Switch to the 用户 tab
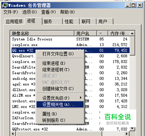Image resolution: width=145 pixels, height=136 pixels. 105,21
